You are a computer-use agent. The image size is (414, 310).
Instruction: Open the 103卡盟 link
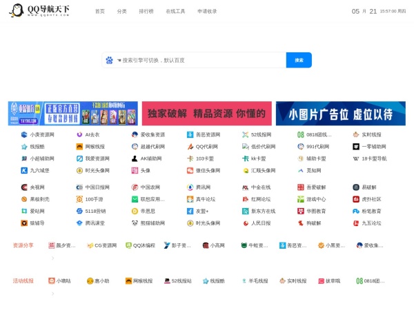(x=205, y=158)
